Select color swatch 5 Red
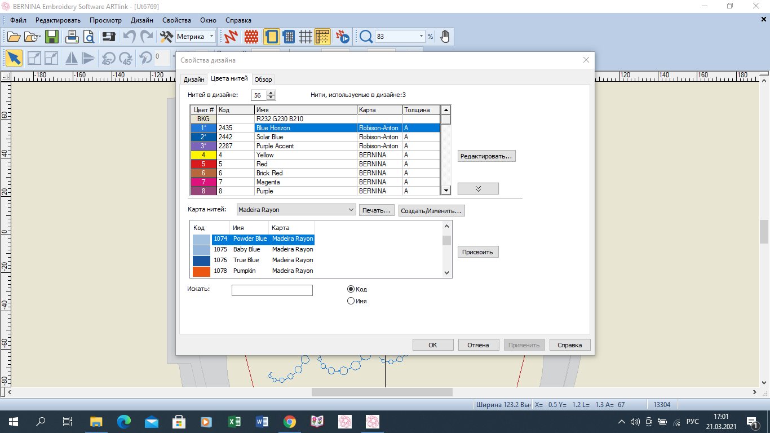Viewport: 770px width, 433px height. coord(203,164)
